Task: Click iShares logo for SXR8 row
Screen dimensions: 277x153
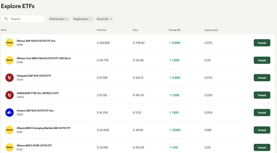Action: click(x=9, y=43)
